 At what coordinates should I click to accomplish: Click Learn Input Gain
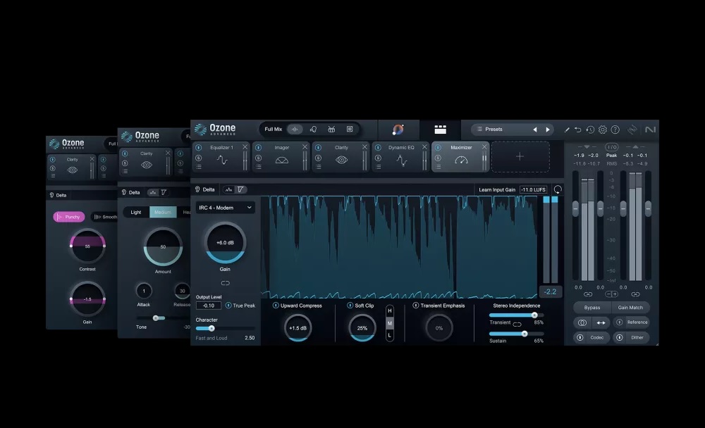tap(497, 189)
